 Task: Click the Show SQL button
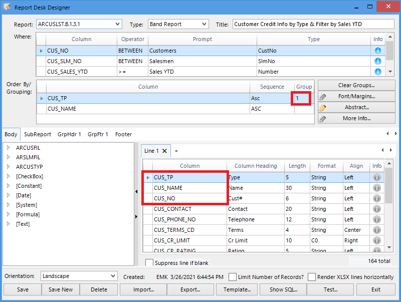pos(283,289)
